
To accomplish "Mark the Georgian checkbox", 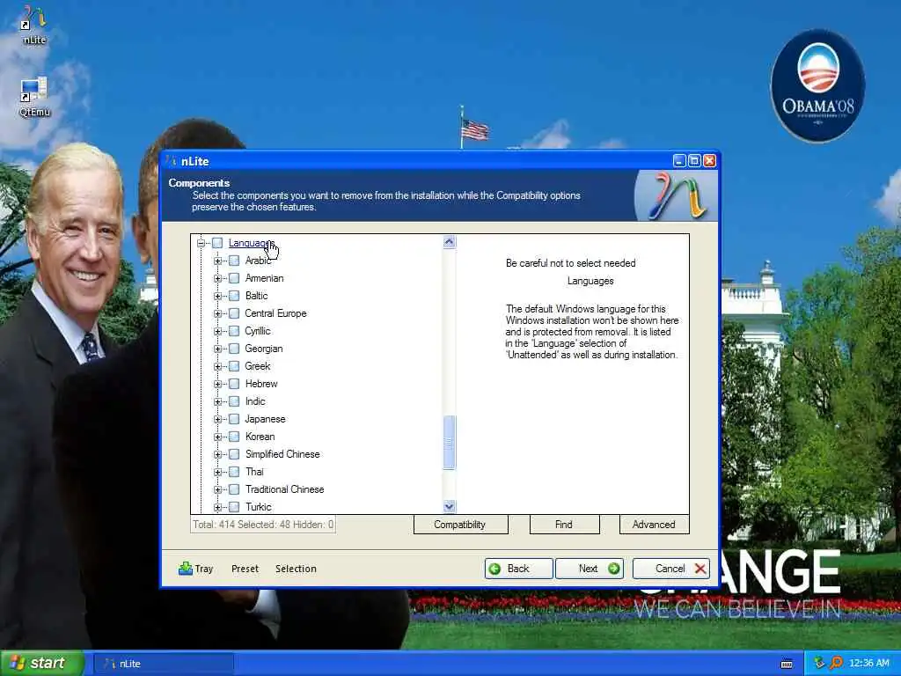I will pos(234,349).
